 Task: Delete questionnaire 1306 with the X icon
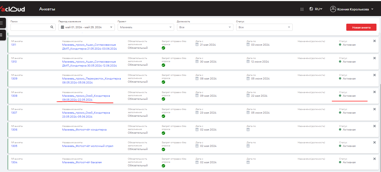point(375,126)
